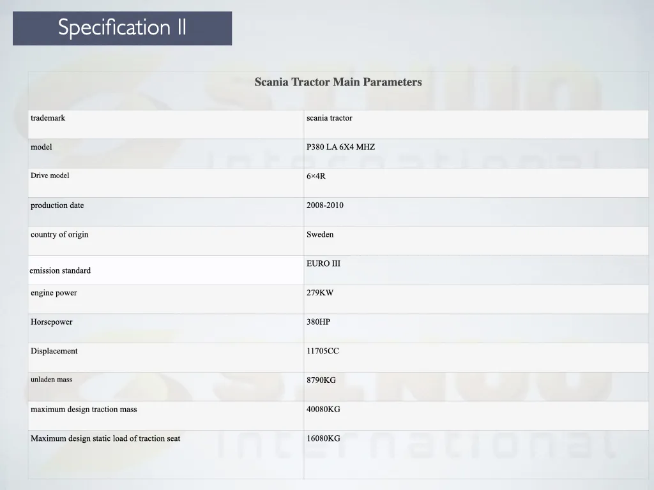Screen dimensions: 654x490
Task: Select the "11705CC" displacement value
Action: 323,352
